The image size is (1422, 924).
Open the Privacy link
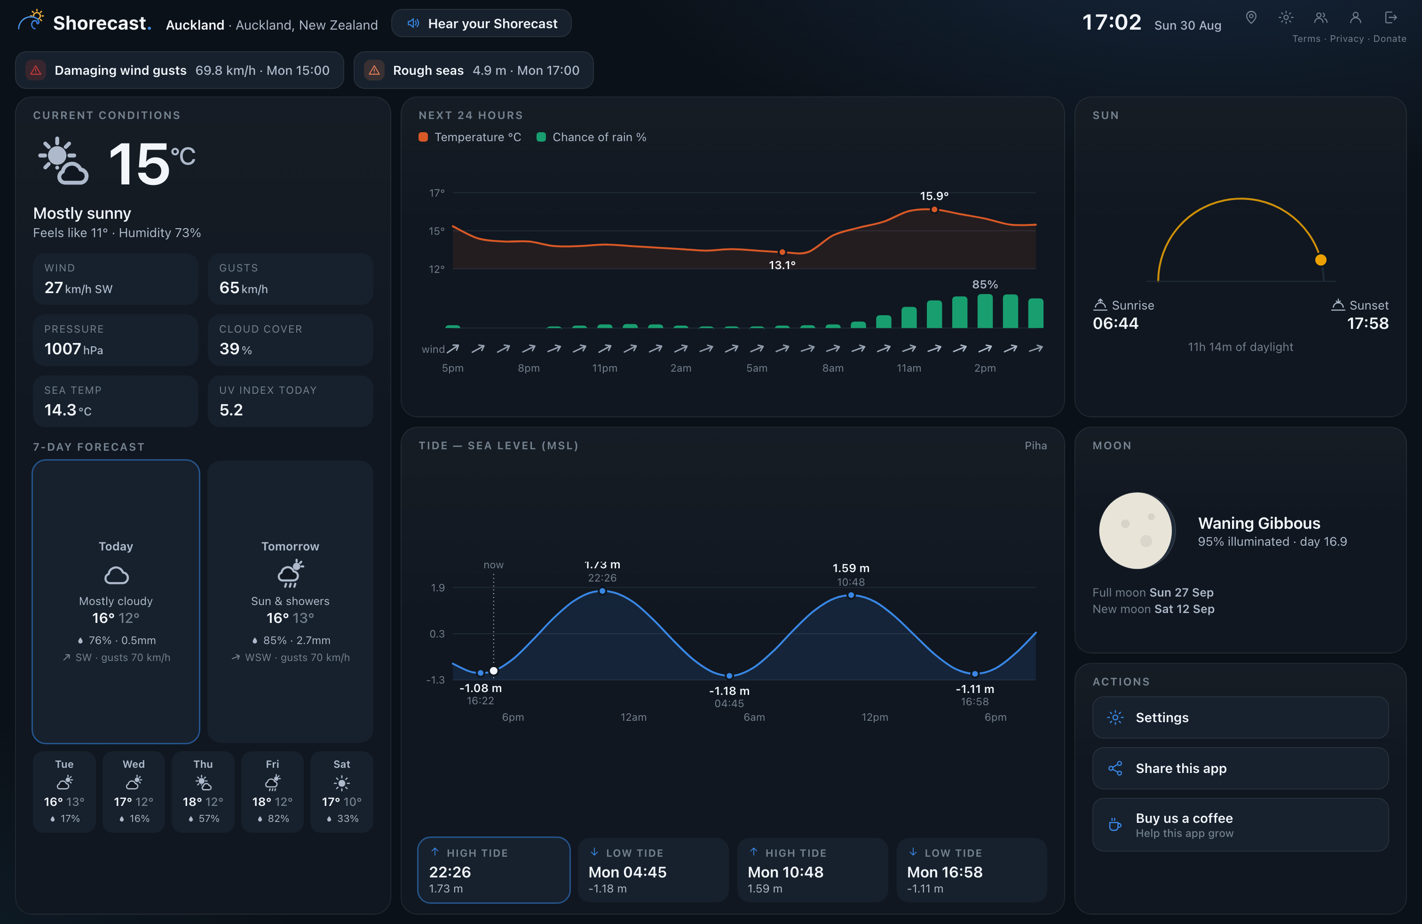tap(1347, 39)
